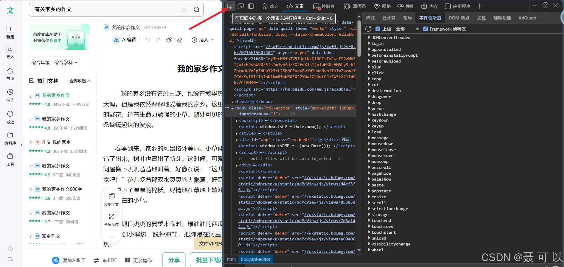Click the eraser clear-format icon
The image size is (564, 267).
(180, 40)
